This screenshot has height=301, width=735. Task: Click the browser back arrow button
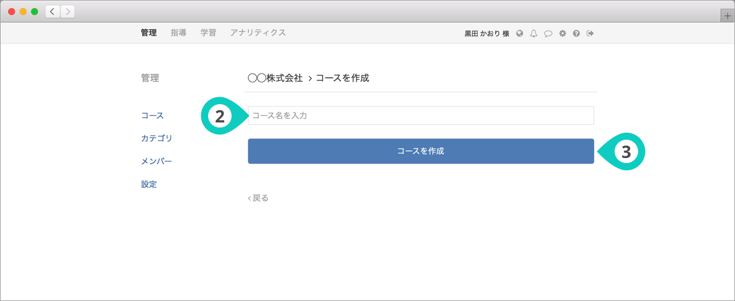[x=53, y=11]
